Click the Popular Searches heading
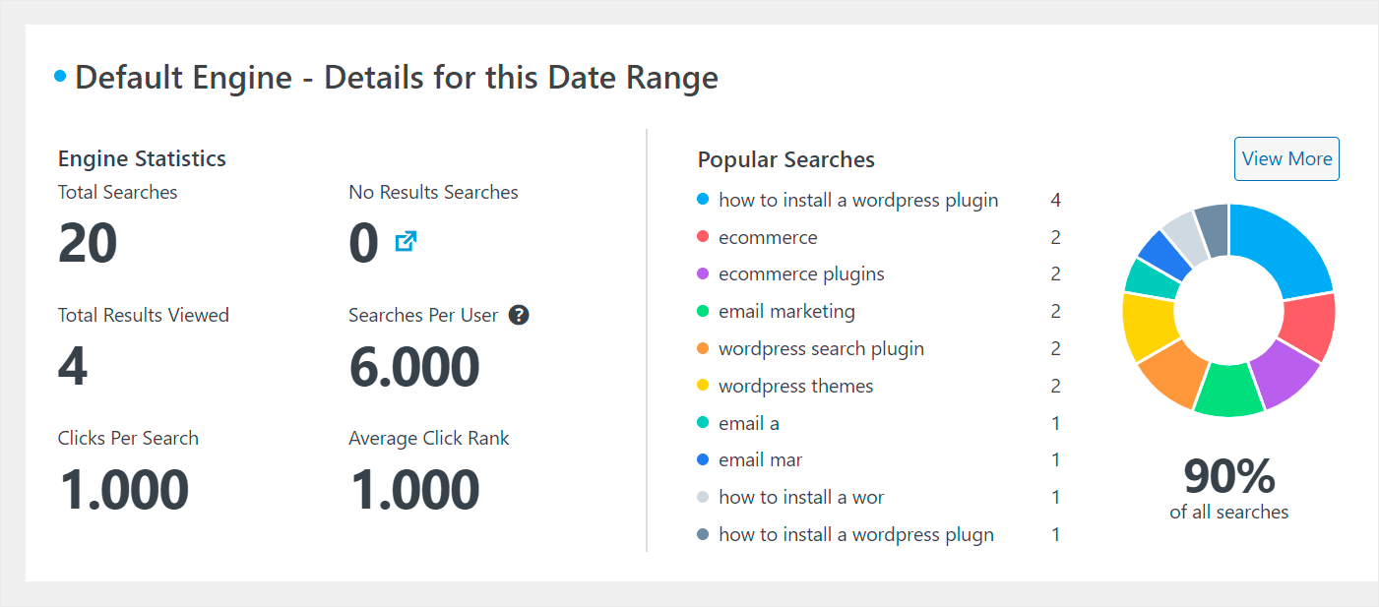This screenshot has width=1379, height=607. (785, 158)
